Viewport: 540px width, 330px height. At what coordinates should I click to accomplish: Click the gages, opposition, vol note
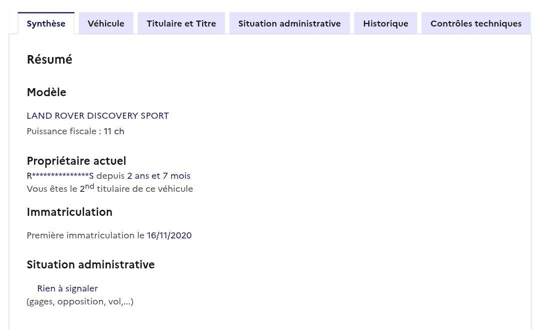point(80,301)
